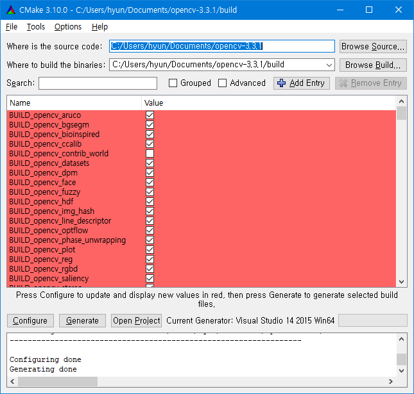Image resolution: width=414 pixels, height=394 pixels.
Task: Uncheck BUILD_opencv_aruco checkbox
Action: pyautogui.click(x=150, y=115)
